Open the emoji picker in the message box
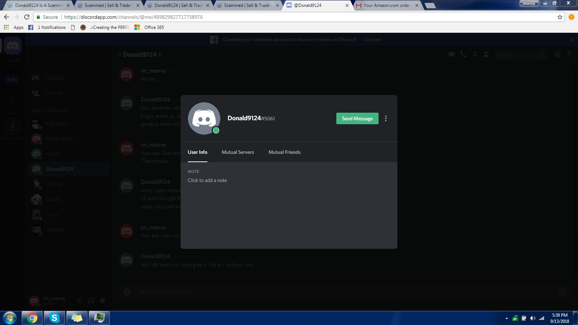The image size is (578, 325). coord(562,292)
